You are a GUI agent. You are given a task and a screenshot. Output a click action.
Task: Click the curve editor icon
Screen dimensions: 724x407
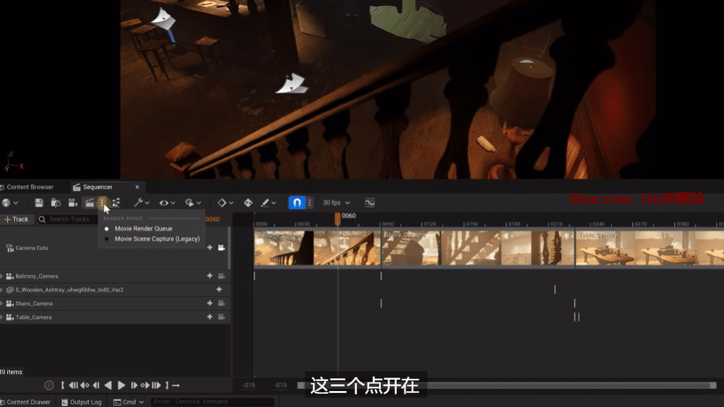click(370, 203)
